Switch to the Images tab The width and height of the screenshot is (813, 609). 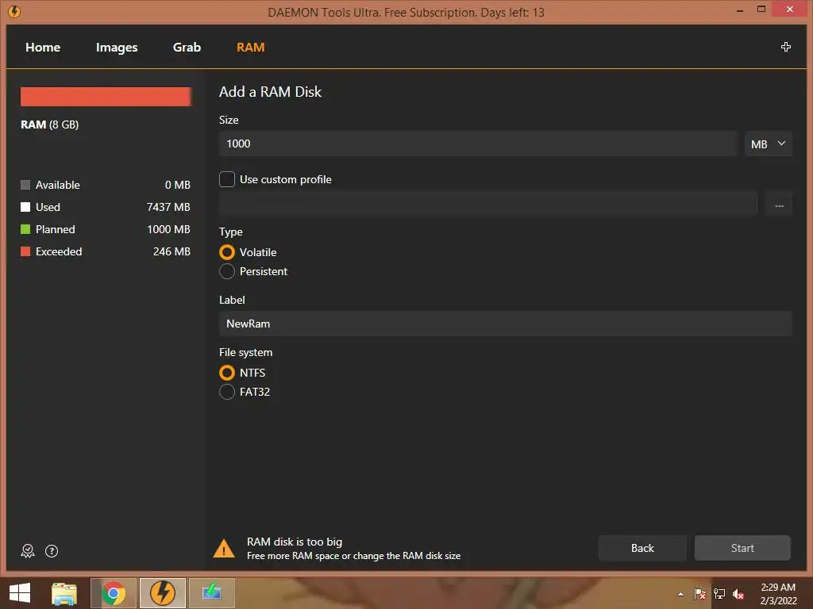point(117,47)
